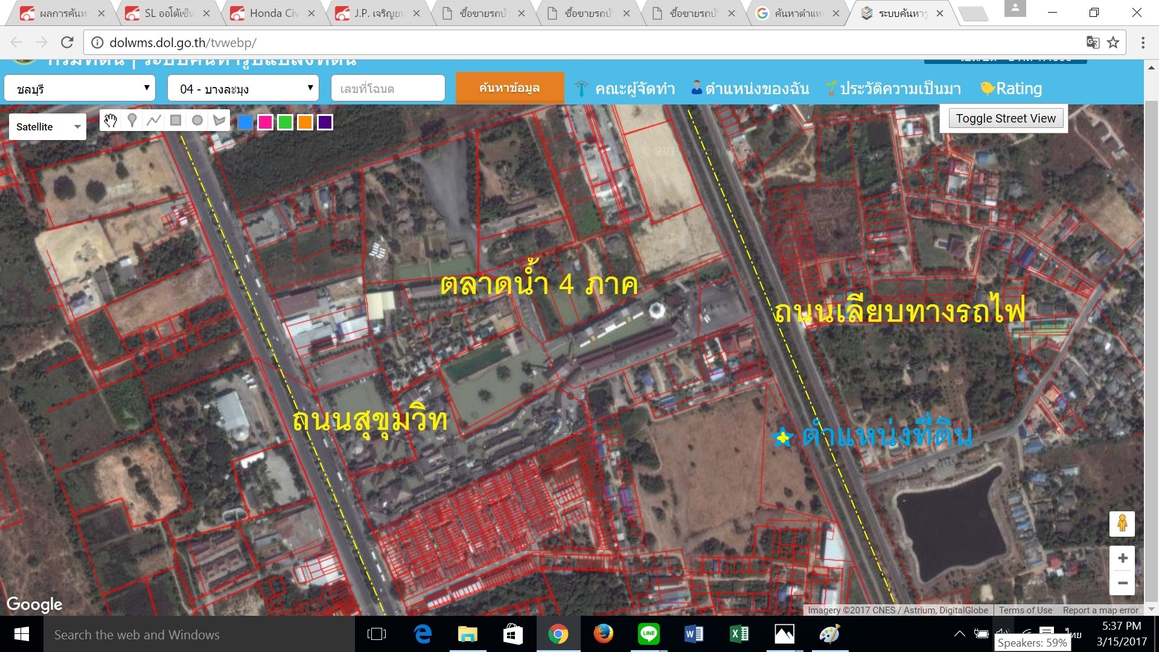Open the ชลบุรี province dropdown
The width and height of the screenshot is (1159, 652).
(x=80, y=89)
